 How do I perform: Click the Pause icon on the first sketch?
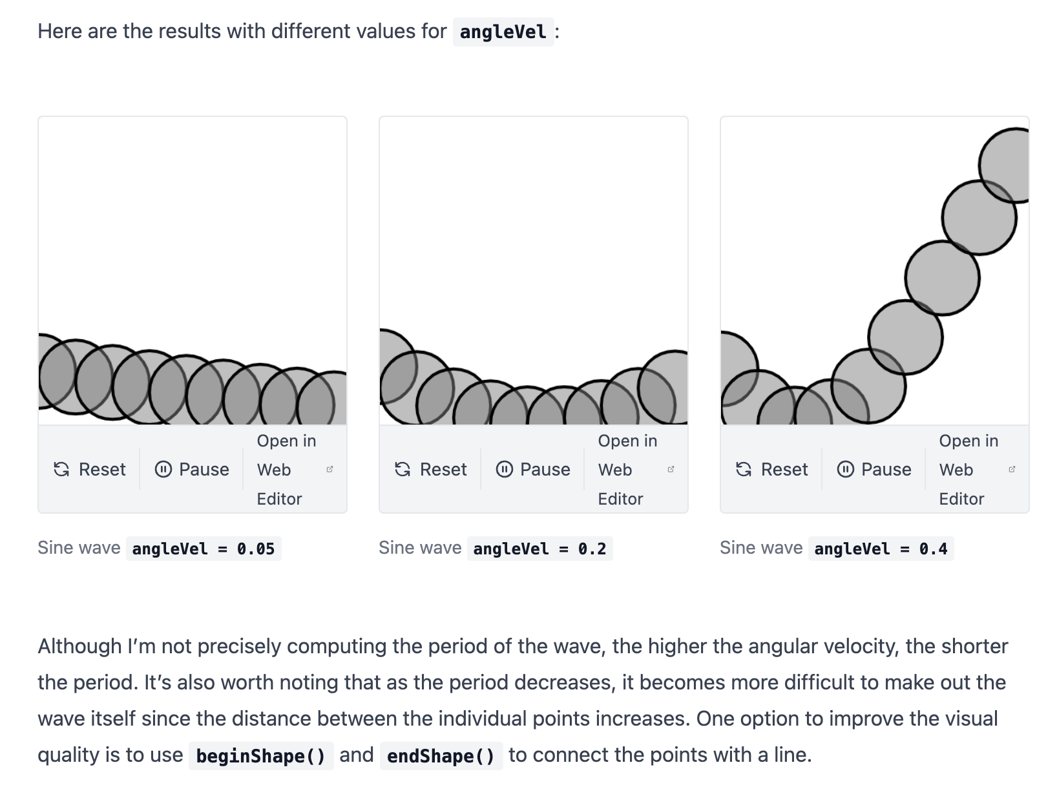(x=163, y=470)
